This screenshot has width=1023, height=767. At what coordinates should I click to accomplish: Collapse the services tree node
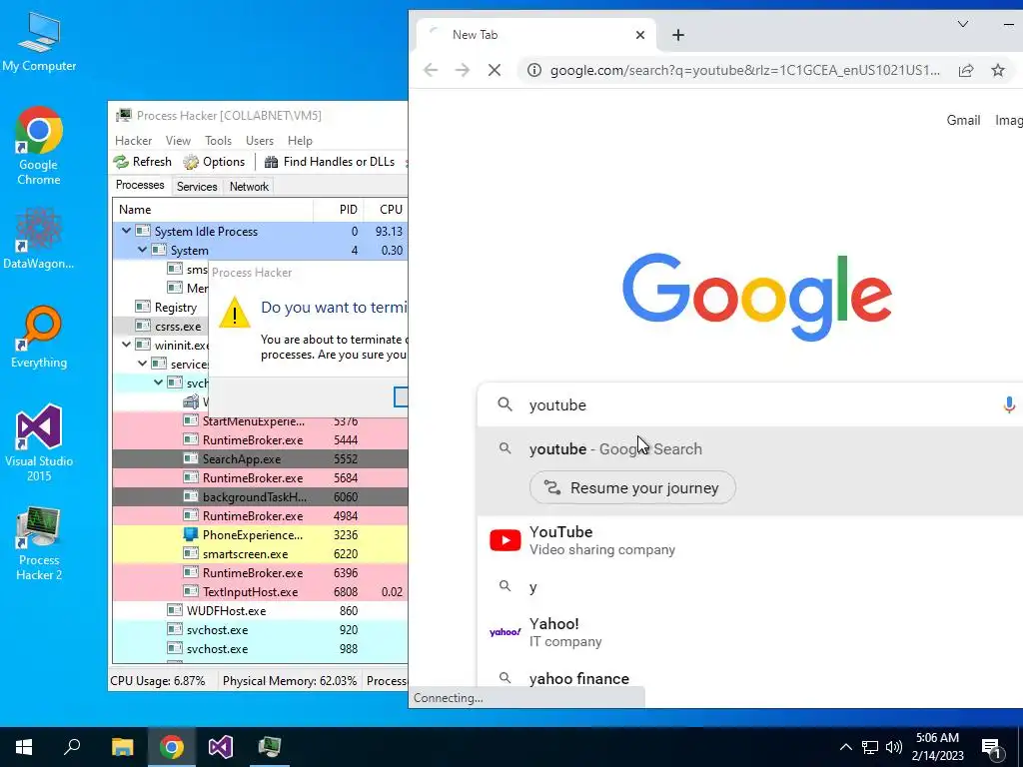[x=142, y=364]
